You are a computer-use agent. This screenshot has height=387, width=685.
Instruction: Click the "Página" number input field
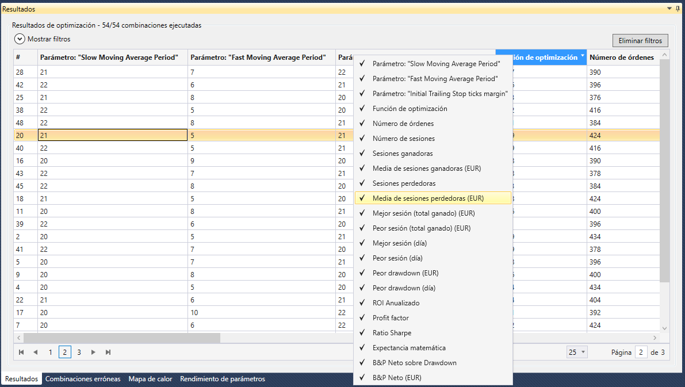(641, 352)
